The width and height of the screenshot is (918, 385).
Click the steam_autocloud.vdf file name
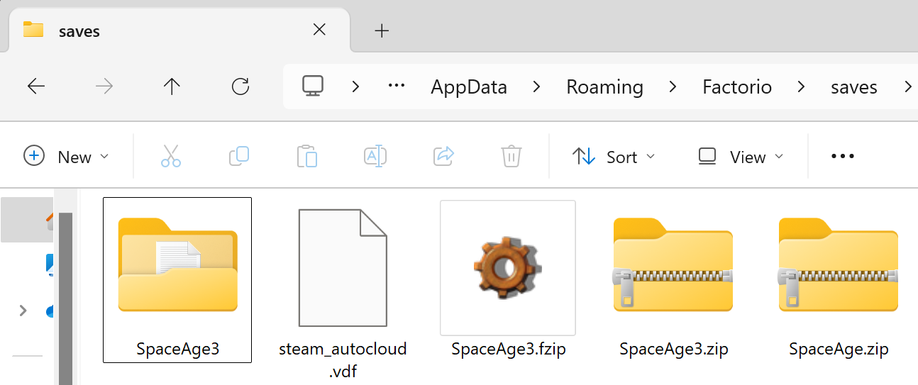pos(343,359)
